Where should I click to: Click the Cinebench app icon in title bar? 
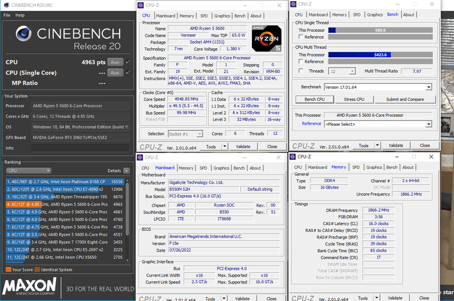click(6, 5)
